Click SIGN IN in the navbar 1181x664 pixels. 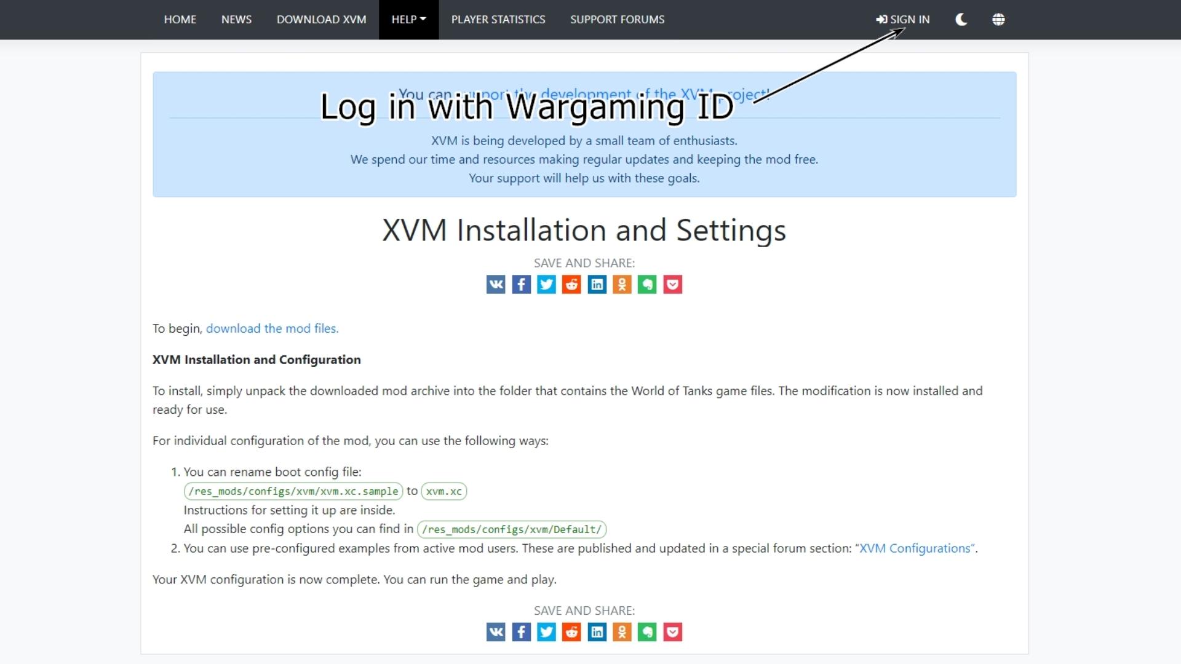pyautogui.click(x=903, y=20)
